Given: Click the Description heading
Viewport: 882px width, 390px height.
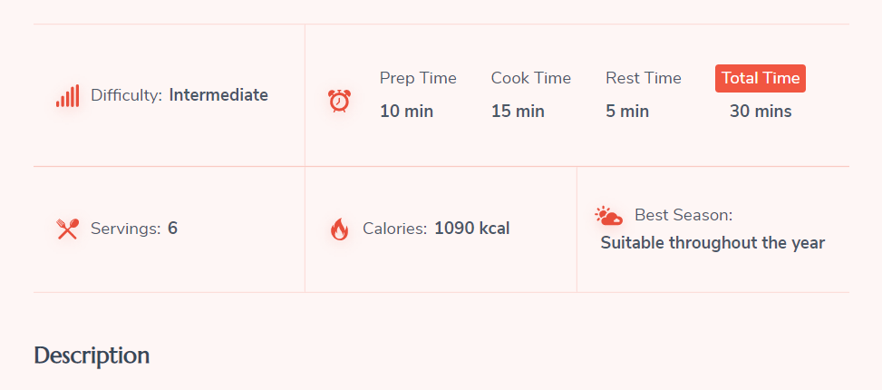Looking at the screenshot, I should click(x=92, y=356).
